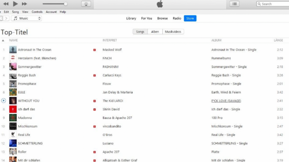The width and height of the screenshot is (289, 162).
Task: Sort by the LÄNGE column header
Action: (x=278, y=40)
